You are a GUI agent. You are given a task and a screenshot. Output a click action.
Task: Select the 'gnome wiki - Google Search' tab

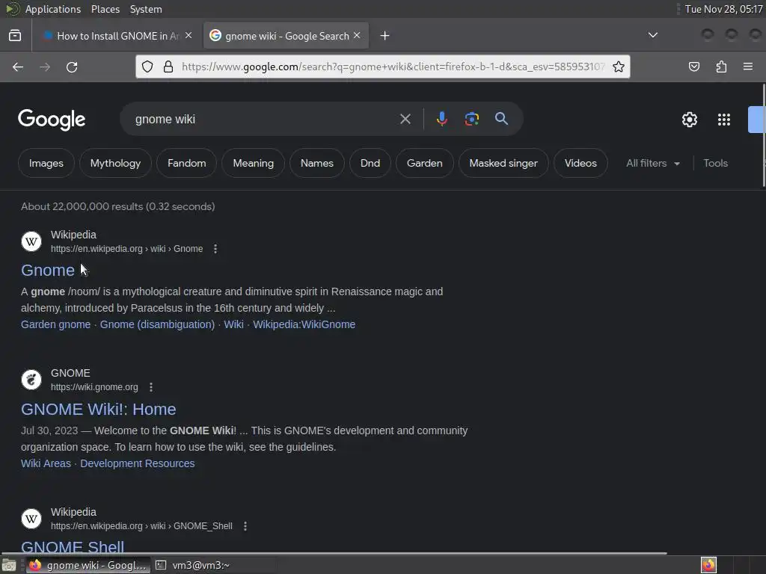286,36
